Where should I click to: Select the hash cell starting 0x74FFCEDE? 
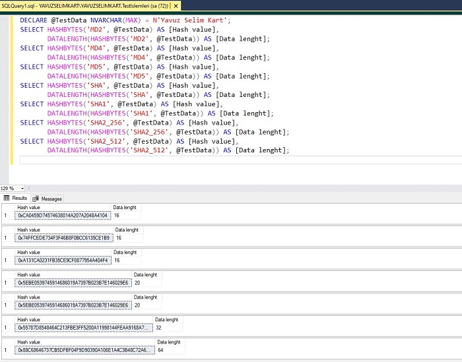[x=64, y=238]
